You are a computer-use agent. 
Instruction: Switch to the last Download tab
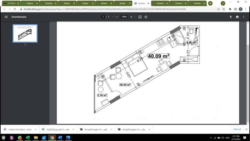click(197, 3)
